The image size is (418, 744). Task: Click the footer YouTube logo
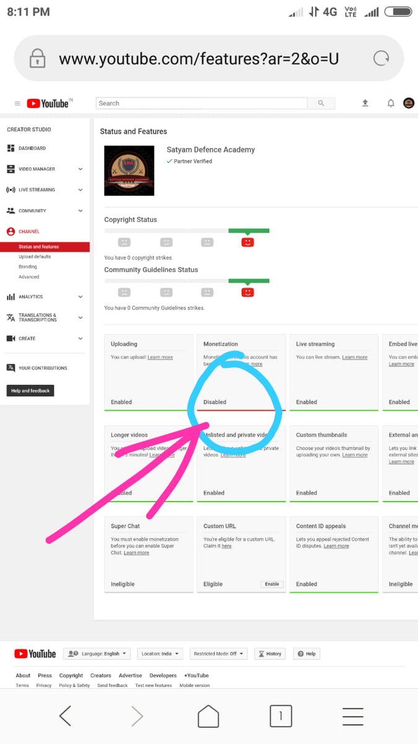pyautogui.click(x=35, y=653)
